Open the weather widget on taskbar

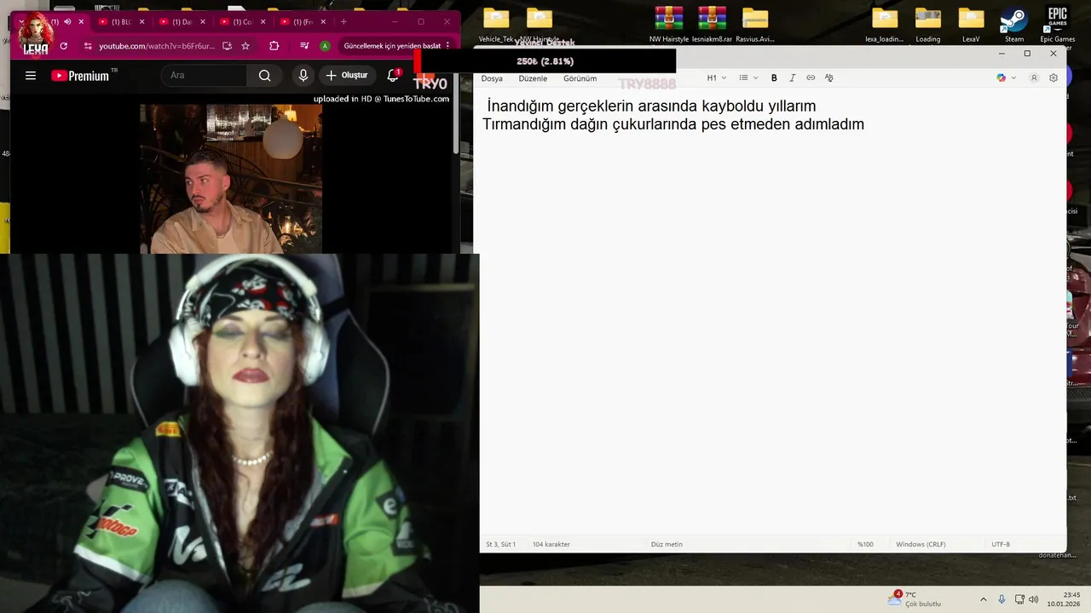click(x=915, y=599)
